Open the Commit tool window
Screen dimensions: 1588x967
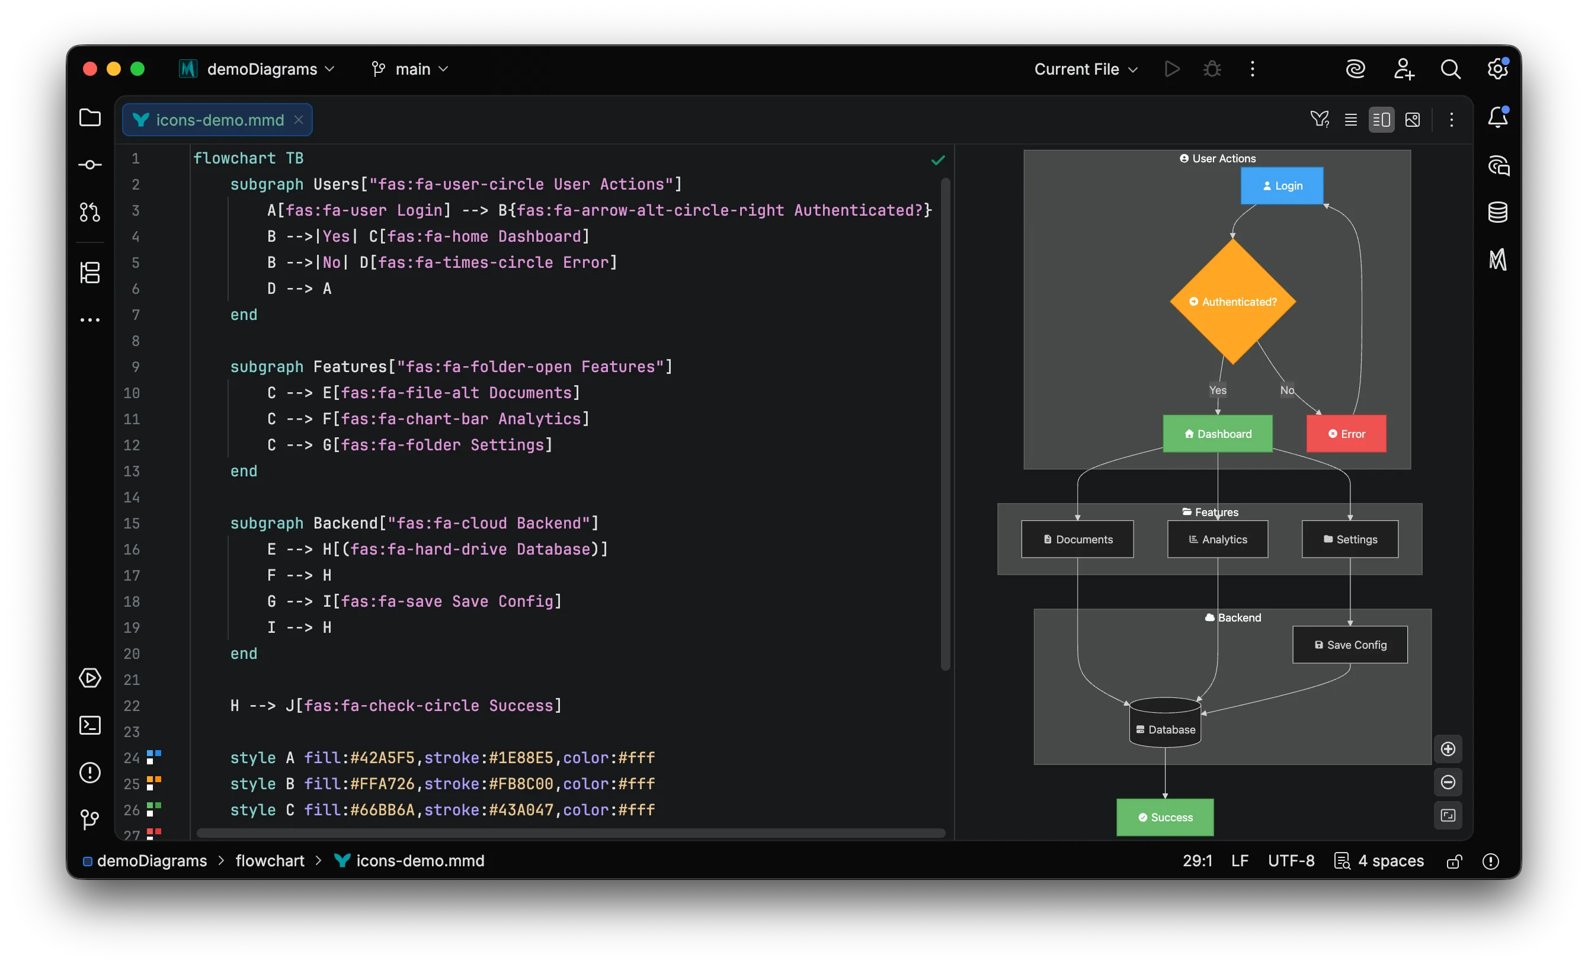click(x=89, y=164)
